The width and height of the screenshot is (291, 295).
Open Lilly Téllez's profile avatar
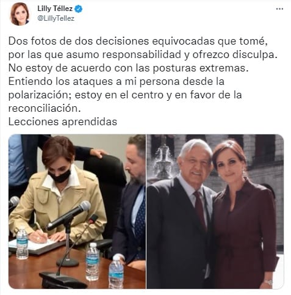tap(20, 14)
